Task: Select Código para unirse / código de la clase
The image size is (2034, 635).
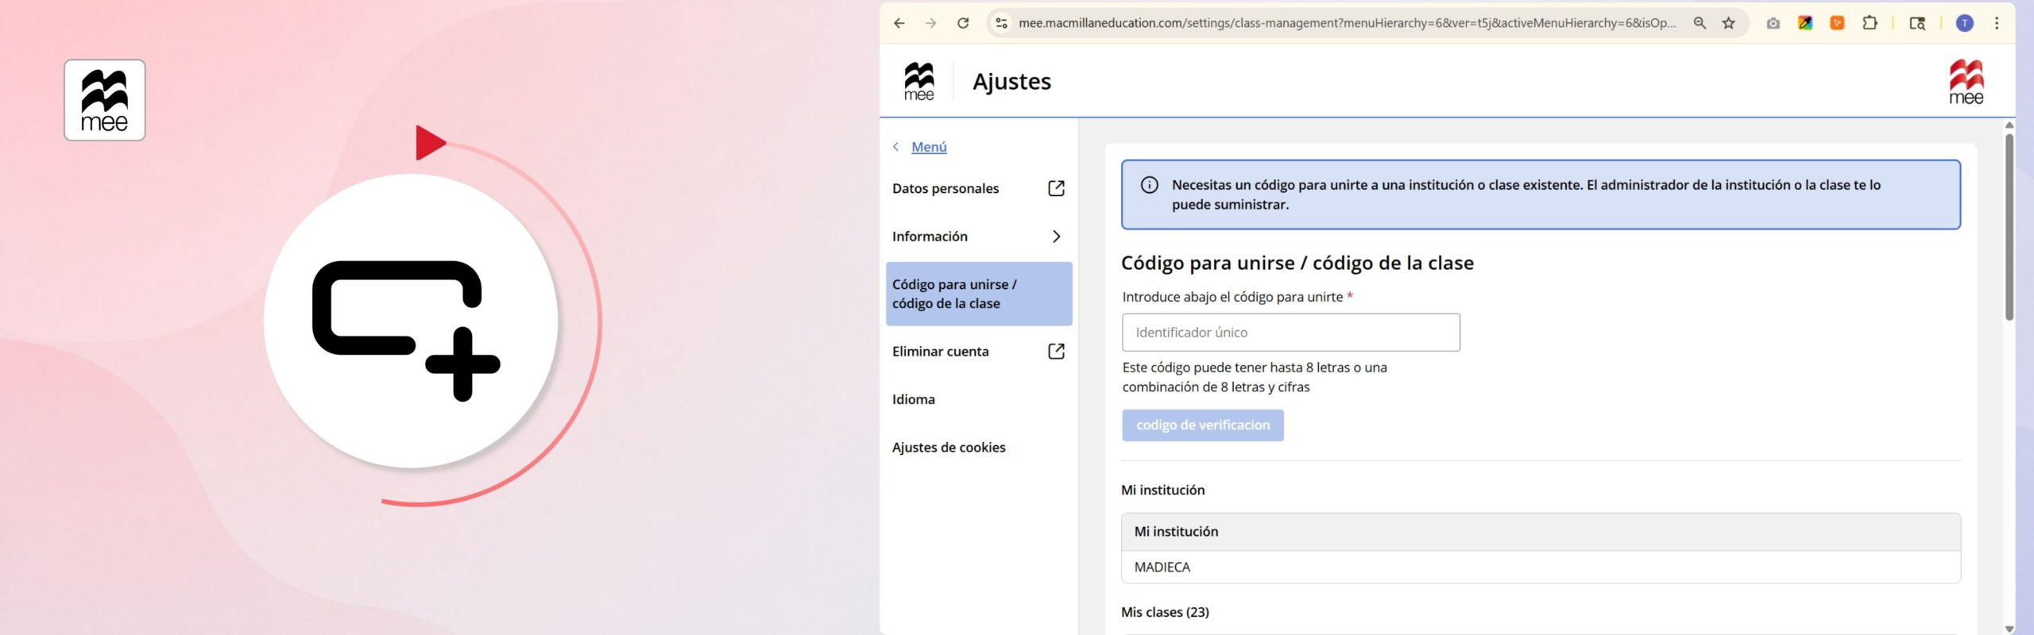Action: (979, 294)
